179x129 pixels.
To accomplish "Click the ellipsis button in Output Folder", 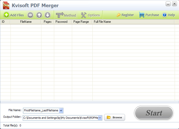I will [100, 118].
